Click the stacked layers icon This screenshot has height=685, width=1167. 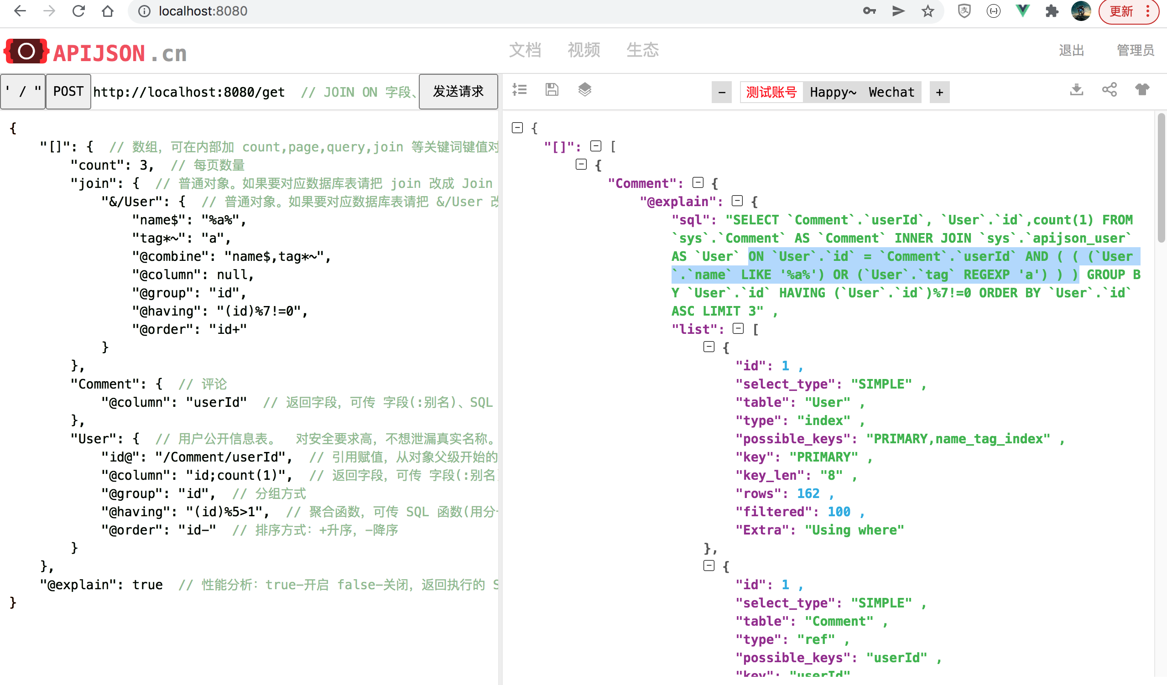click(x=584, y=90)
